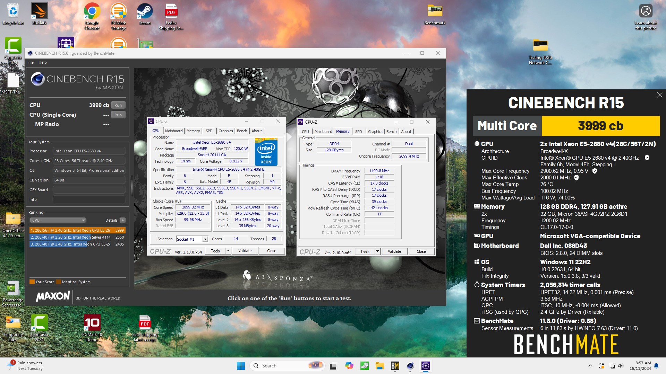Click the Learn about this picture icon

(646, 16)
